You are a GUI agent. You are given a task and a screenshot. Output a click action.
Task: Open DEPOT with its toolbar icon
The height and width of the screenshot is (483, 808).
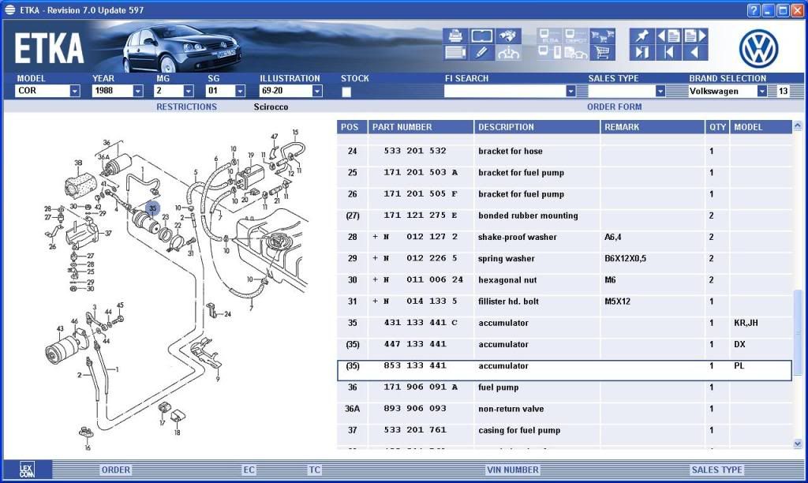577,36
